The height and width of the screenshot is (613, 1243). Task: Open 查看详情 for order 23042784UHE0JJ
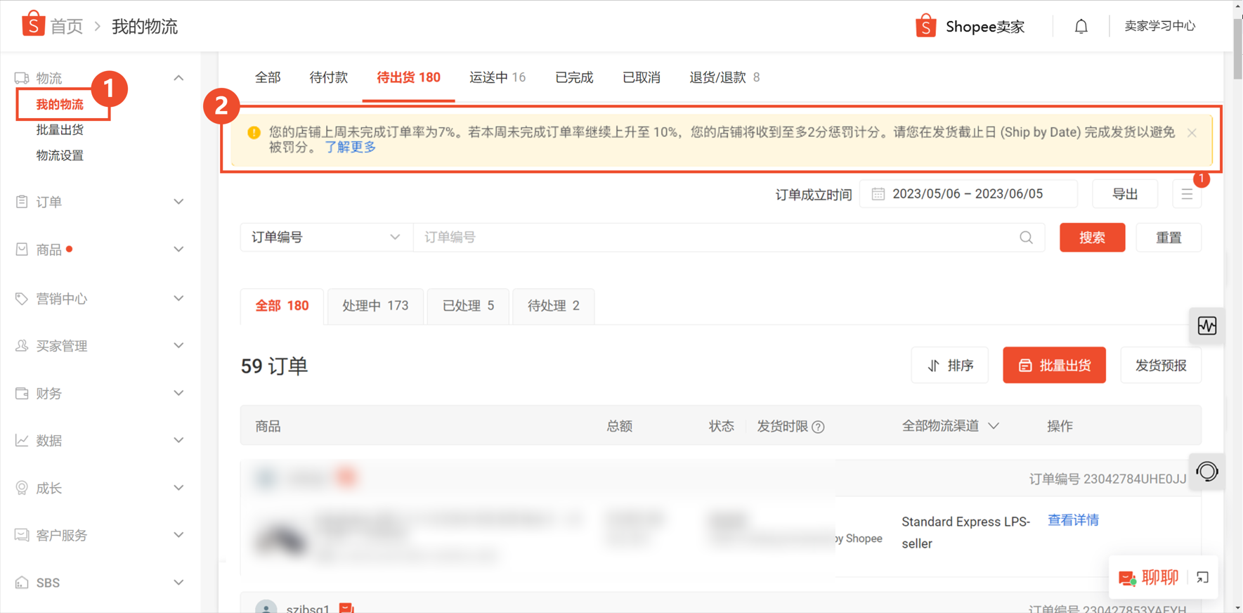pyautogui.click(x=1073, y=520)
